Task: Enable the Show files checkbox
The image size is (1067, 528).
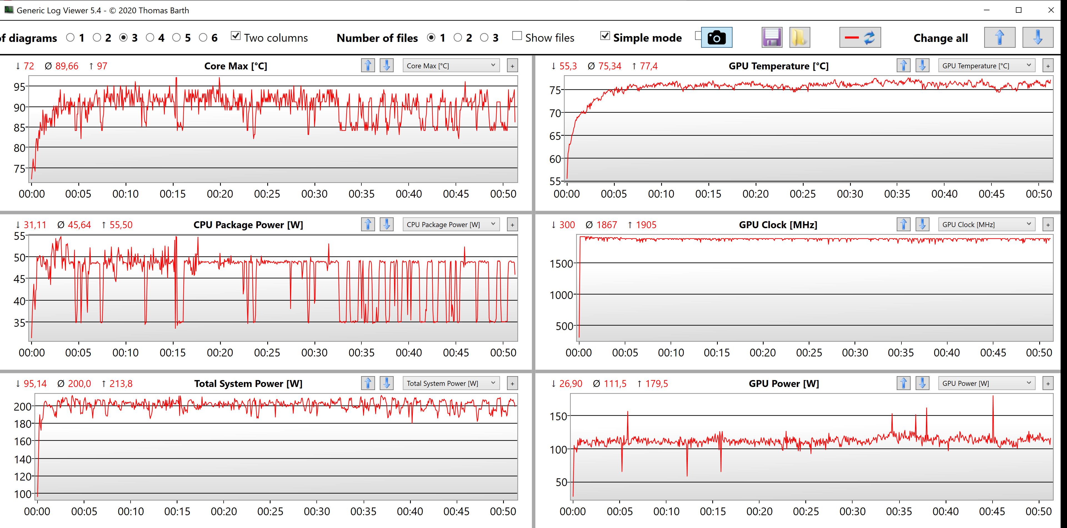Action: pyautogui.click(x=517, y=36)
